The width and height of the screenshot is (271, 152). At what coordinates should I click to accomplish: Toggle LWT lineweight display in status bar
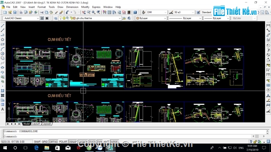[x=106, y=142]
